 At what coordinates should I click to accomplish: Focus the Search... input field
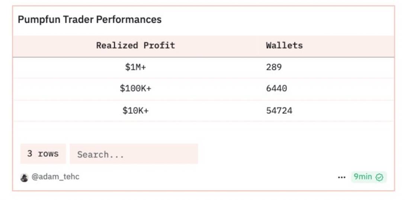click(134, 154)
